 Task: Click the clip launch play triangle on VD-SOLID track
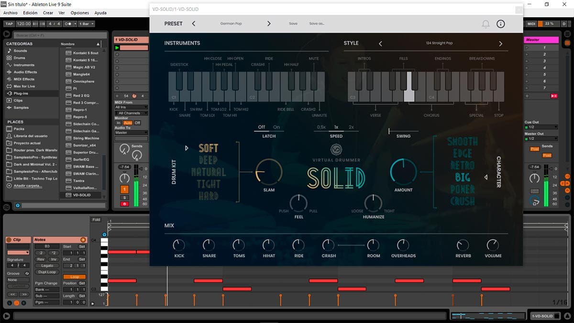point(117,48)
